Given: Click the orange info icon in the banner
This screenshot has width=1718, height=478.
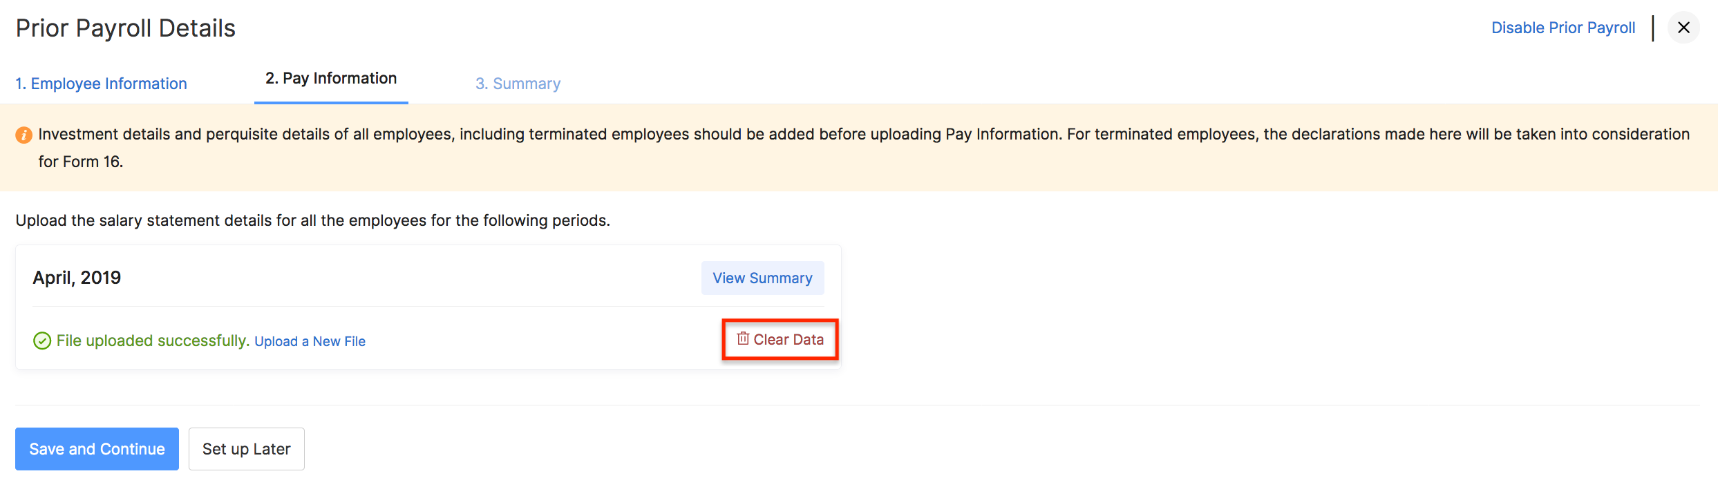Looking at the screenshot, I should click(x=23, y=135).
